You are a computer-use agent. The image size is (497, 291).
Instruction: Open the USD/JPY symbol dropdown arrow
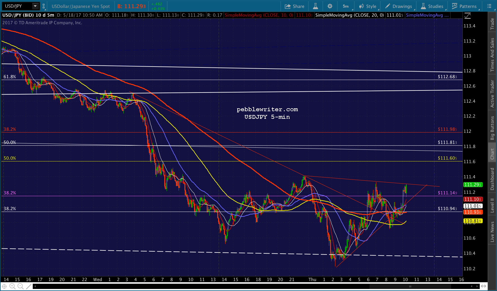click(35, 6)
